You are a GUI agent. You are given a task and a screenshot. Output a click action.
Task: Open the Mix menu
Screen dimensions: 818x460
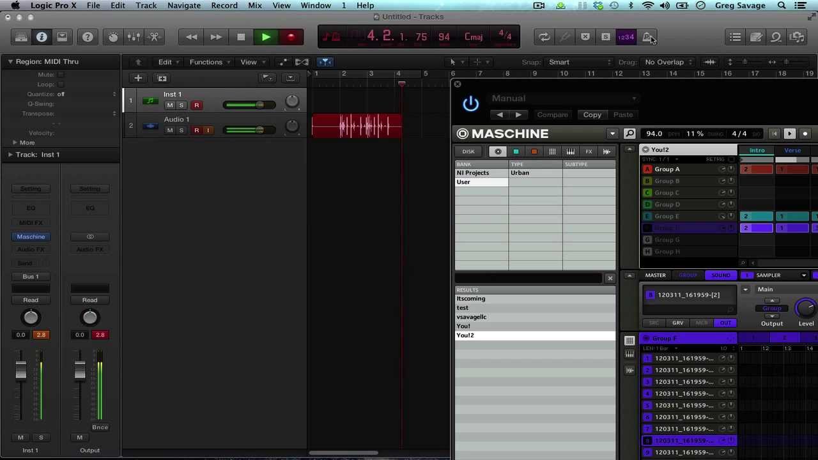[x=255, y=6]
